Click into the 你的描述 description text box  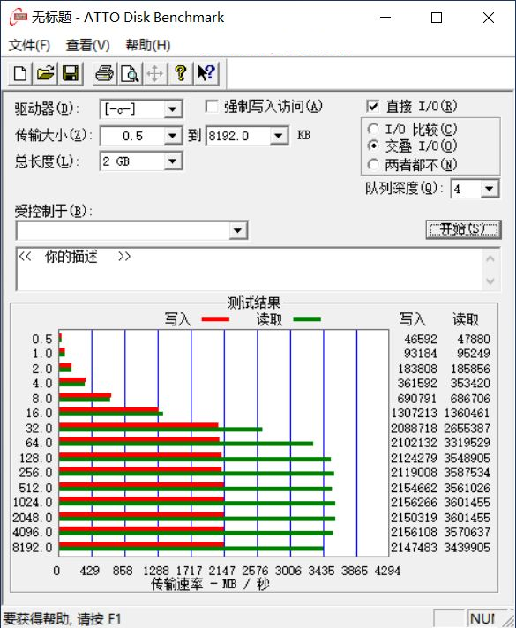[x=249, y=269]
